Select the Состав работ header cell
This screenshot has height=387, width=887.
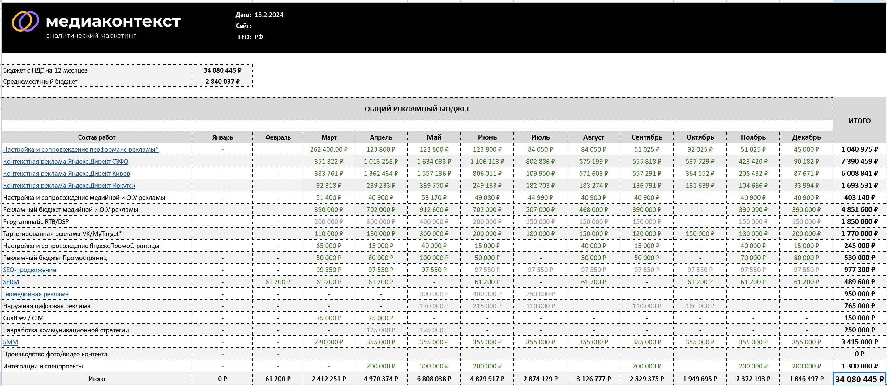tap(96, 137)
